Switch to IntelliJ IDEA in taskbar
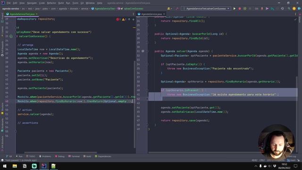Screen dimensions: 302x170 click(x=44, y=166)
